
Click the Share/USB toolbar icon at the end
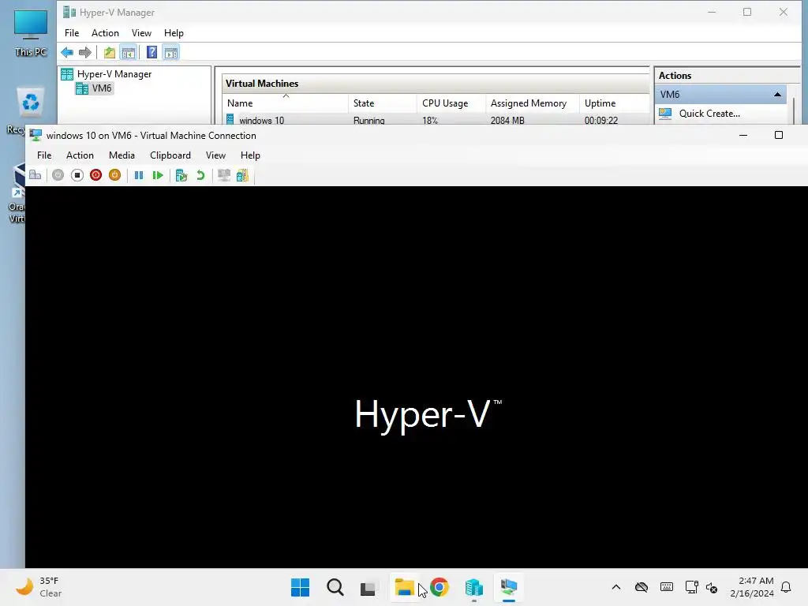pos(242,175)
